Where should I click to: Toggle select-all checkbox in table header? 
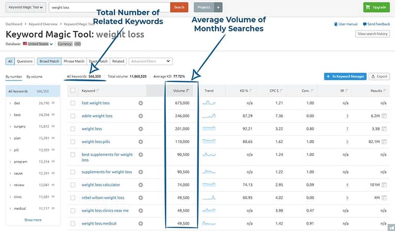(73, 90)
